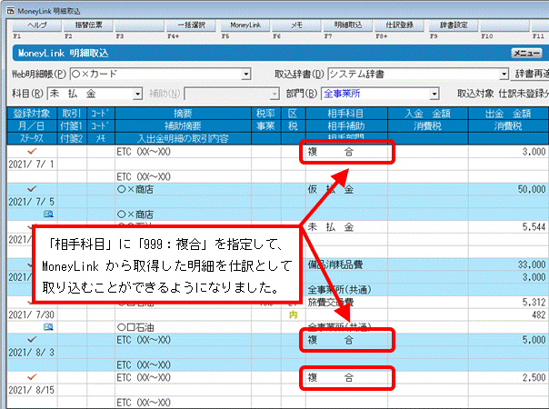Click the date cell 2021/ 8/ 3
Screen dimensions: 549x409
[32, 353]
